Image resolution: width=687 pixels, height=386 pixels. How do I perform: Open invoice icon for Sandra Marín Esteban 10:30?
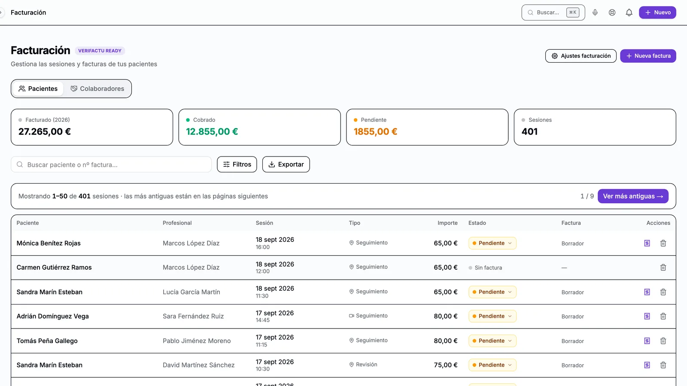pos(647,365)
